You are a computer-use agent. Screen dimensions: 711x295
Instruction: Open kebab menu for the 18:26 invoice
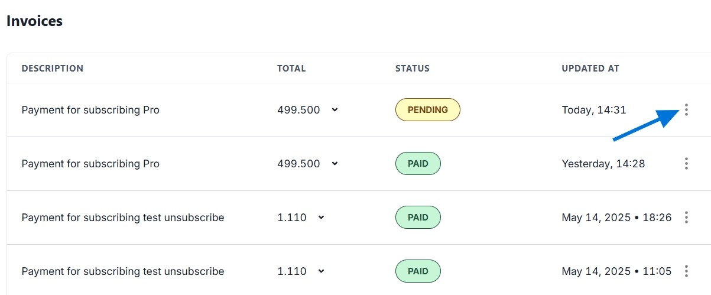(x=686, y=218)
